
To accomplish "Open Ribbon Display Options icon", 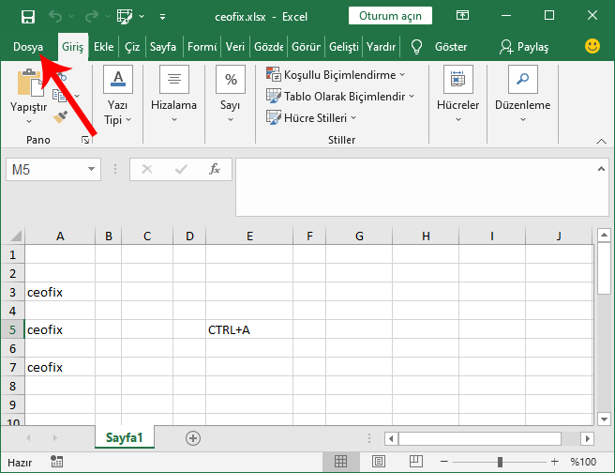I will click(462, 16).
